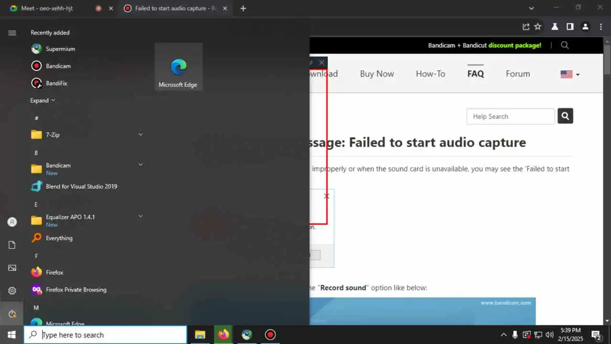Open File Explorer from the taskbar
Image resolution: width=611 pixels, height=344 pixels.
(x=200, y=334)
